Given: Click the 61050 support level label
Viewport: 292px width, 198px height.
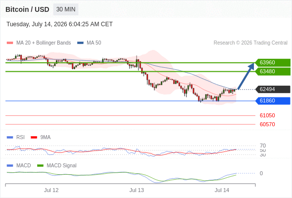Looking at the screenshot, I should [267, 115].
